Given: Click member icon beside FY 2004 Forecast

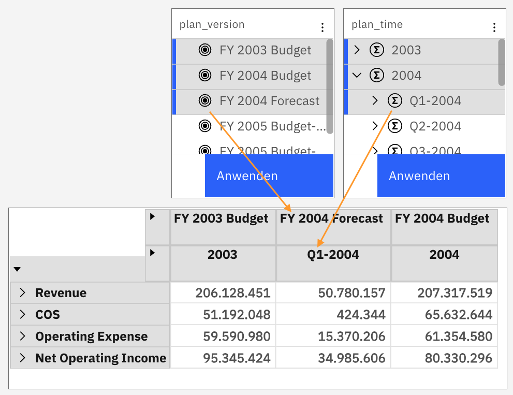Looking at the screenshot, I should coord(205,101).
